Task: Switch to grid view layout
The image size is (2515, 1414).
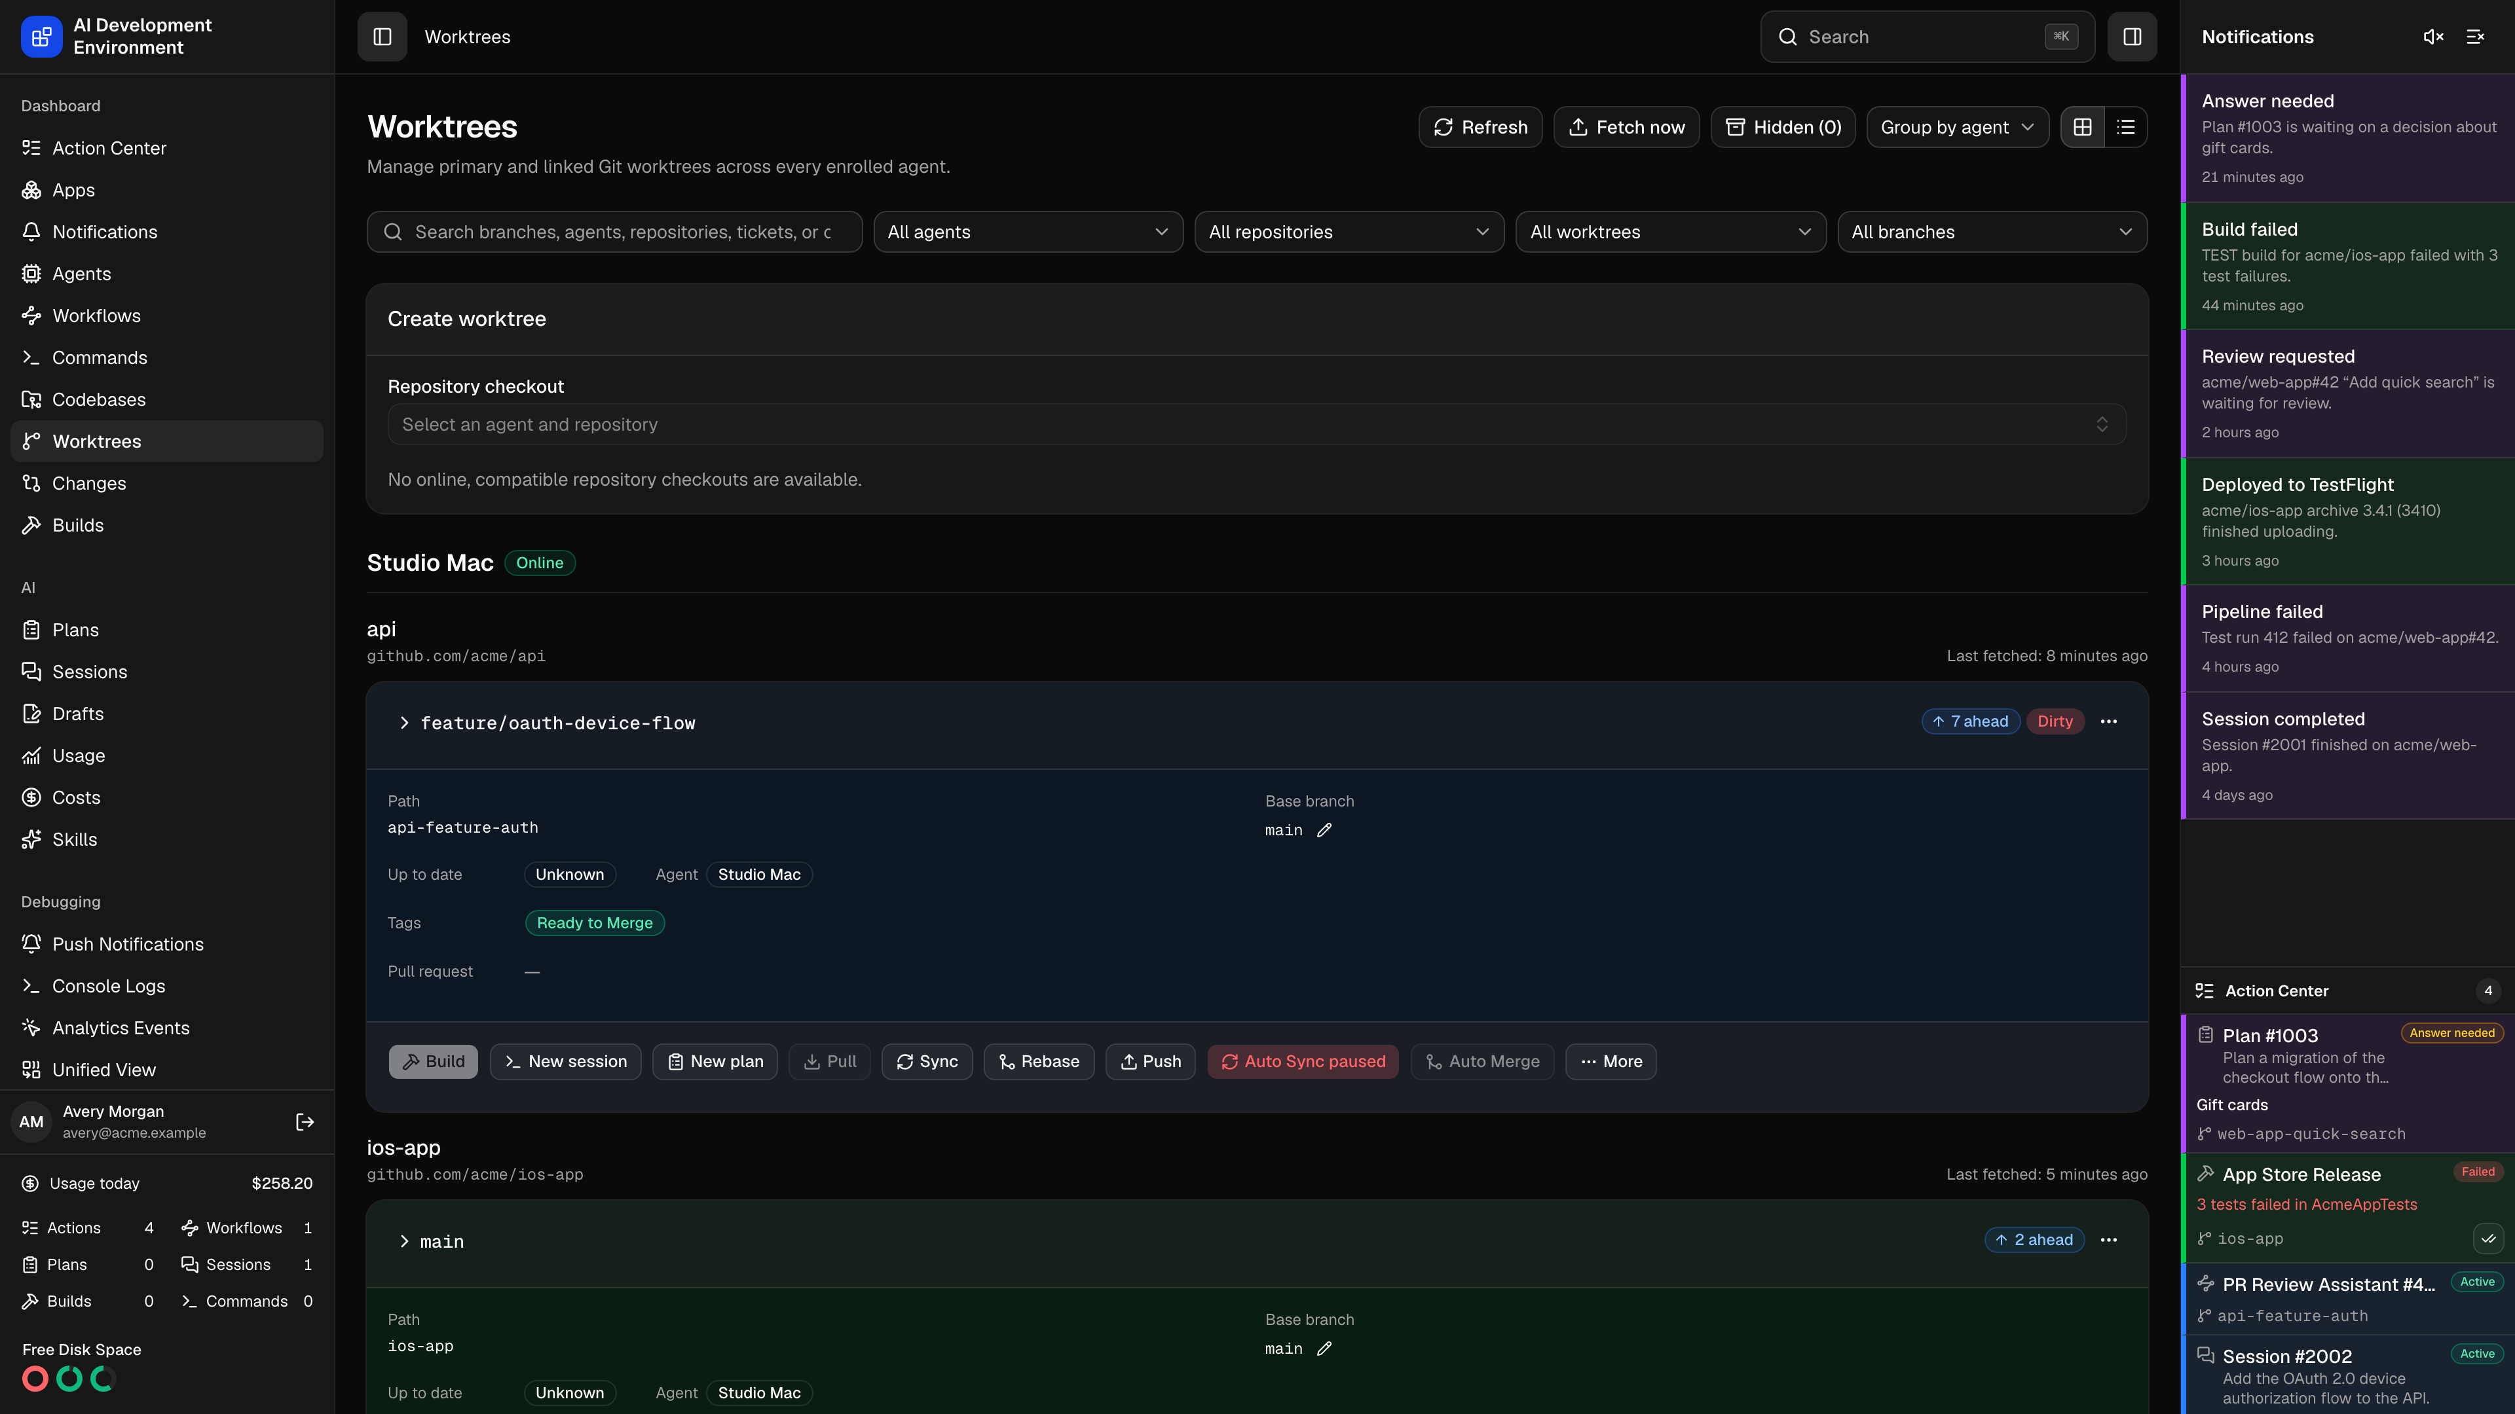Action: [2083, 127]
